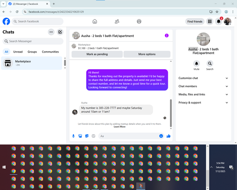Click the large listing photo in info panel

pos(203,39)
